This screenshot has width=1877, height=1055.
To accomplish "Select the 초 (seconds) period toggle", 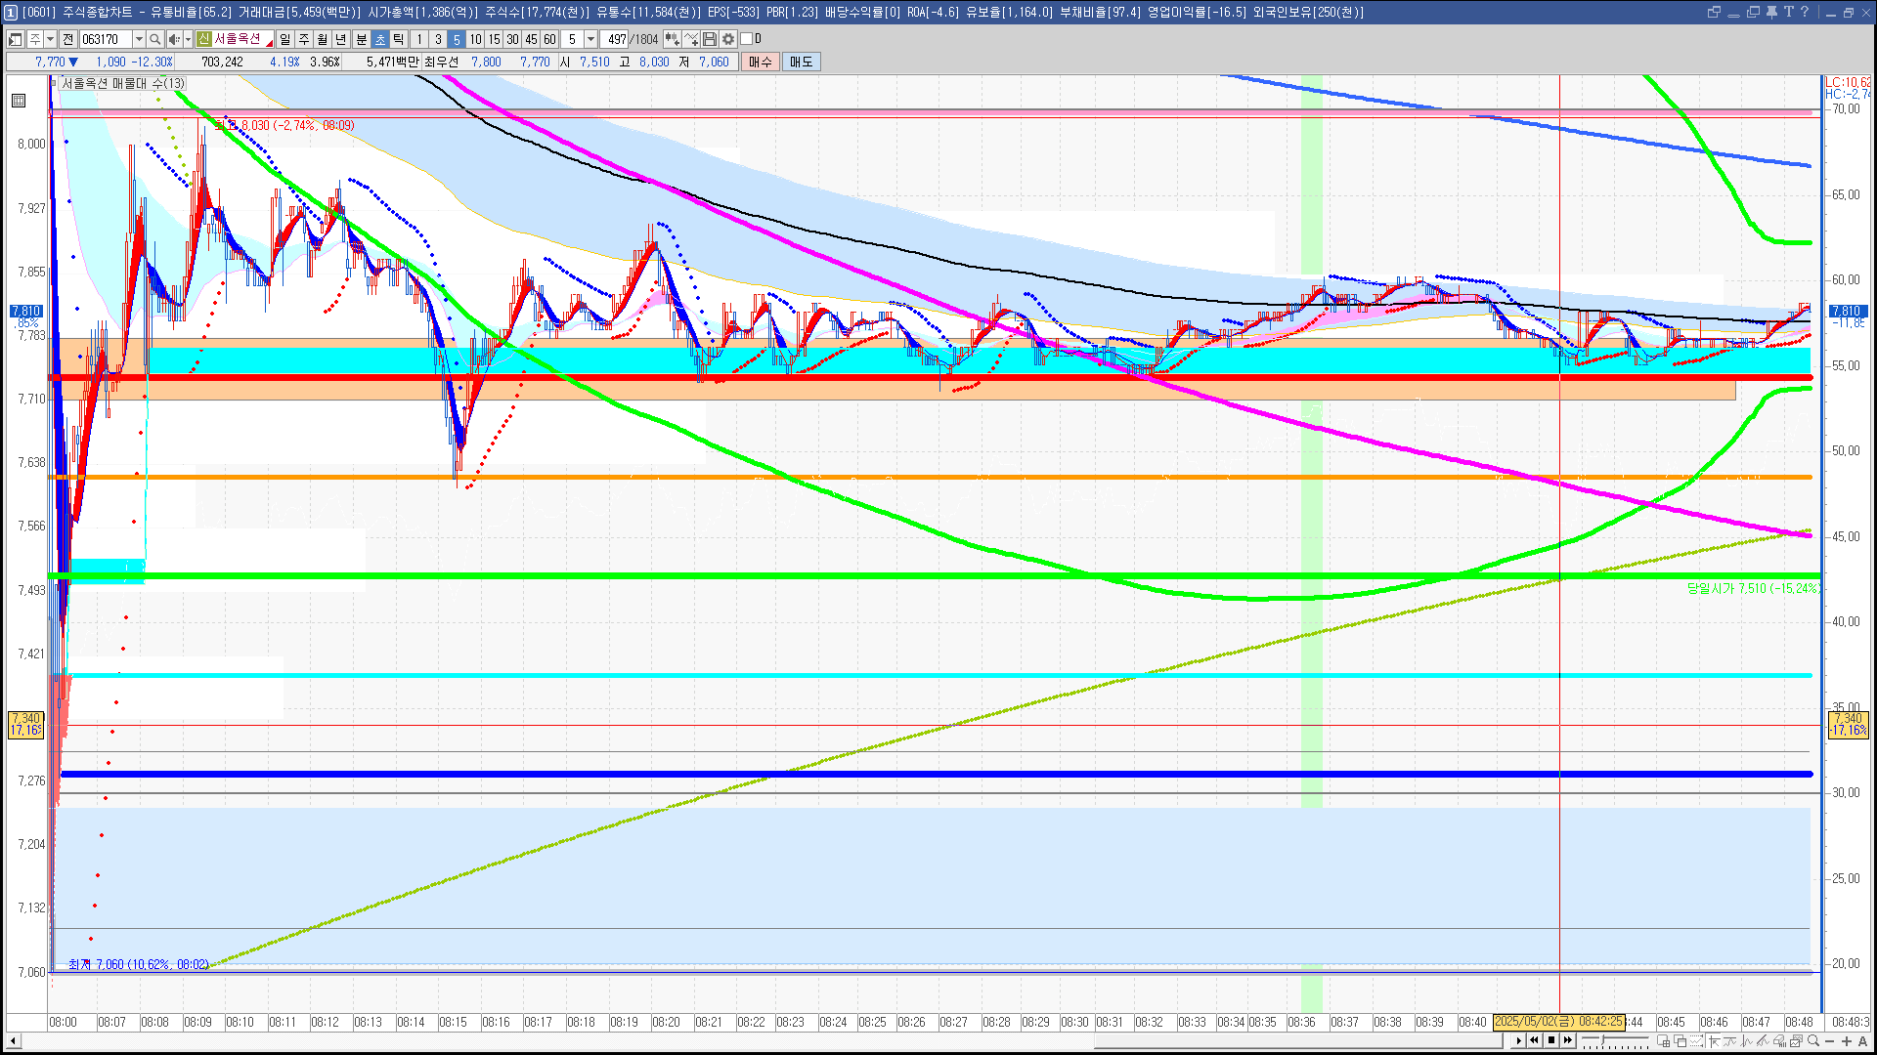I will (380, 39).
